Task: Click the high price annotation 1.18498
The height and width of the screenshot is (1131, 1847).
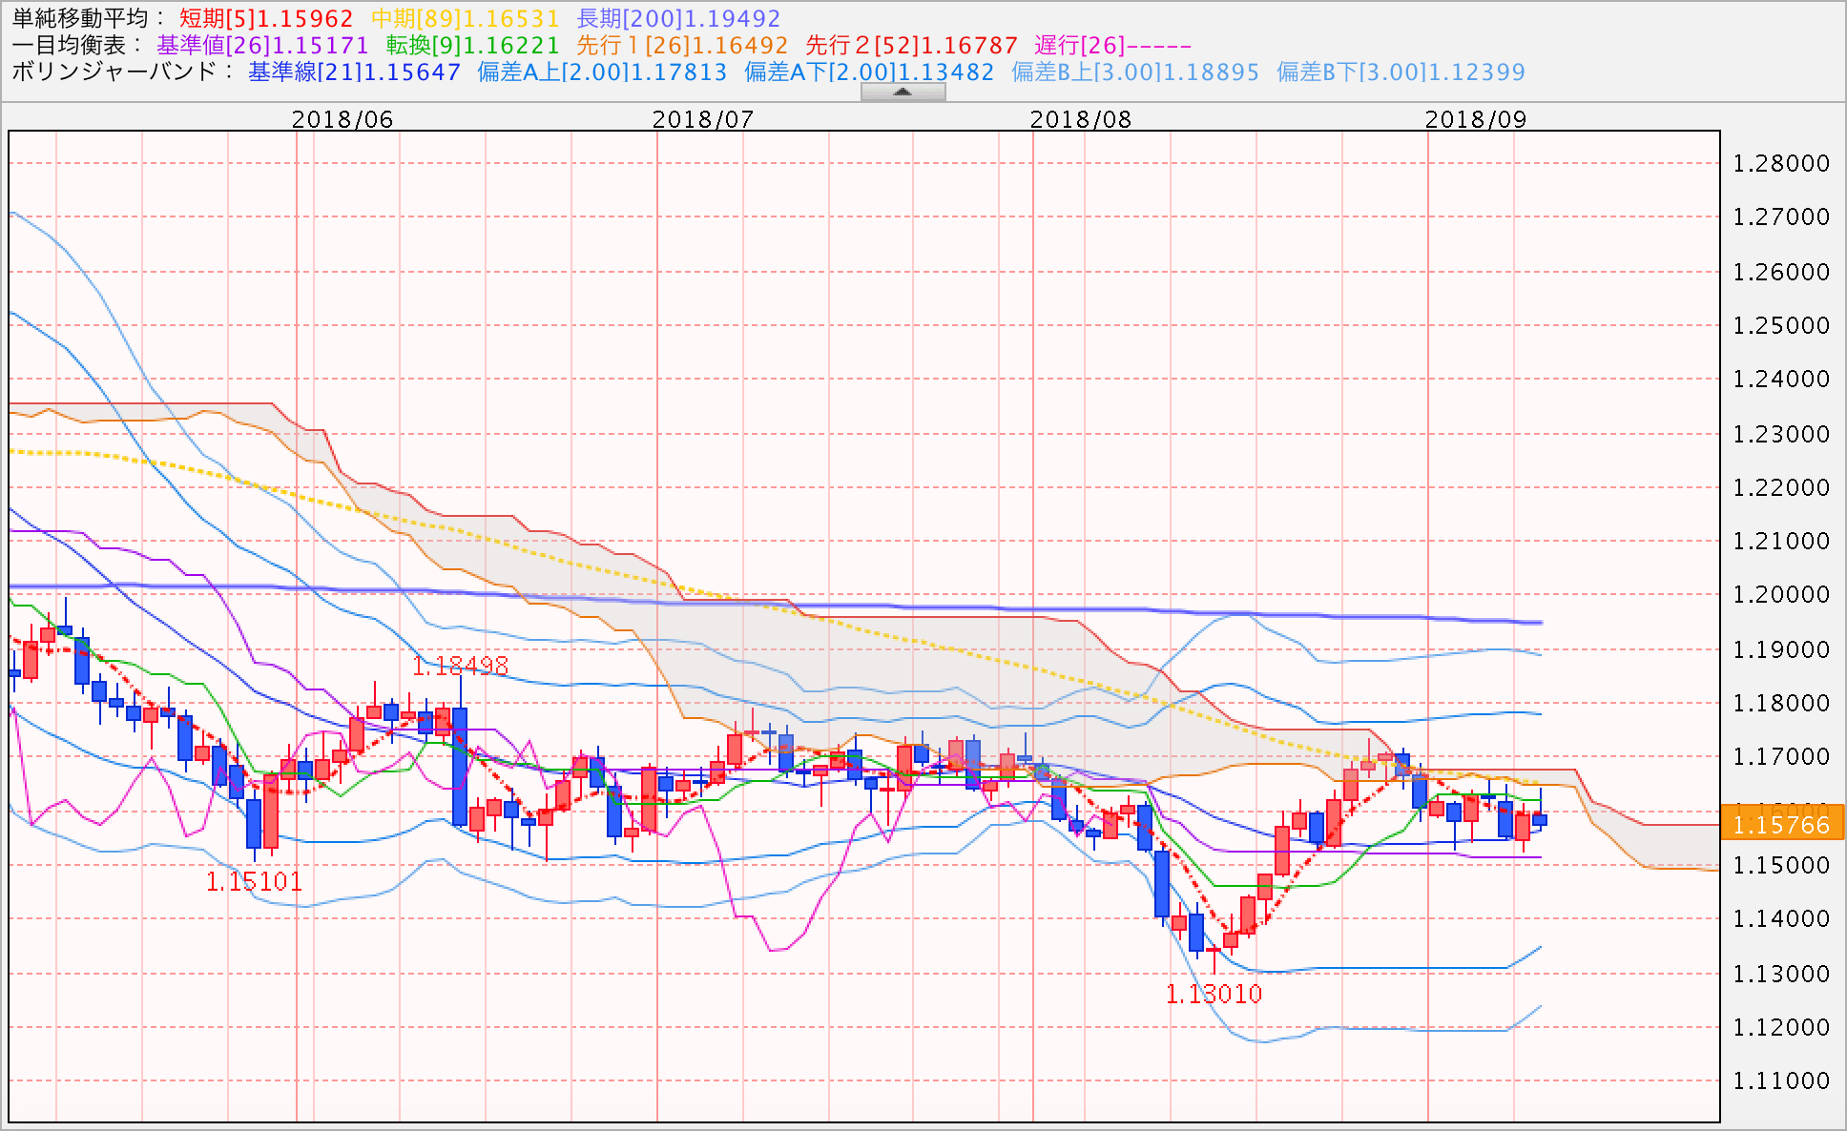Action: coord(460,666)
